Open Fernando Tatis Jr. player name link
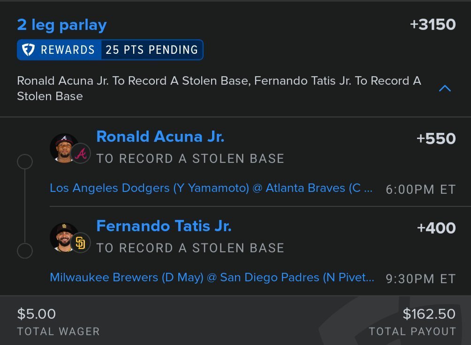 click(164, 226)
